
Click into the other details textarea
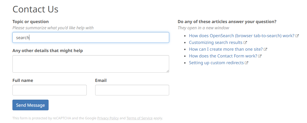point(91,64)
